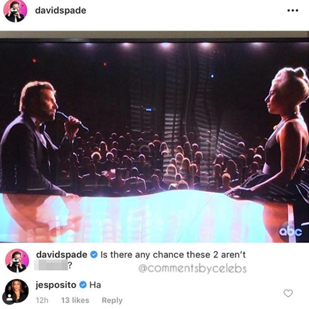Open the jesposito username link
Screen dimensions: 309x309
pyautogui.click(x=56, y=285)
